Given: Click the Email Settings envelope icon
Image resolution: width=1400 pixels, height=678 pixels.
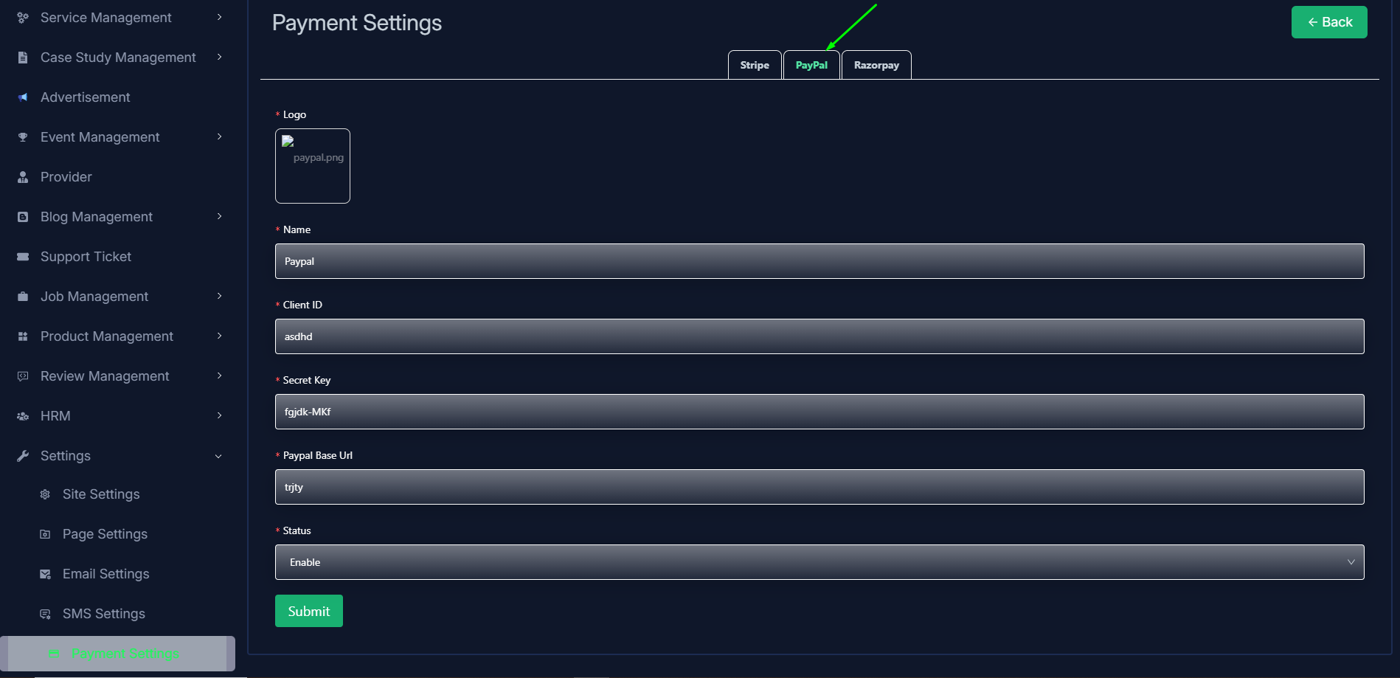Looking at the screenshot, I should coord(45,574).
